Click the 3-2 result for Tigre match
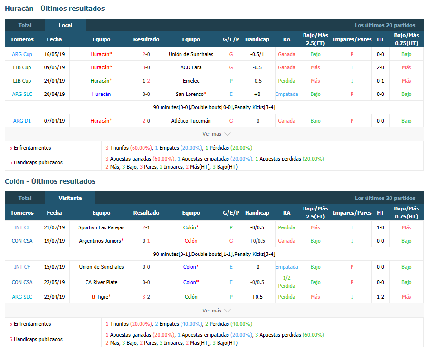 click(146, 297)
